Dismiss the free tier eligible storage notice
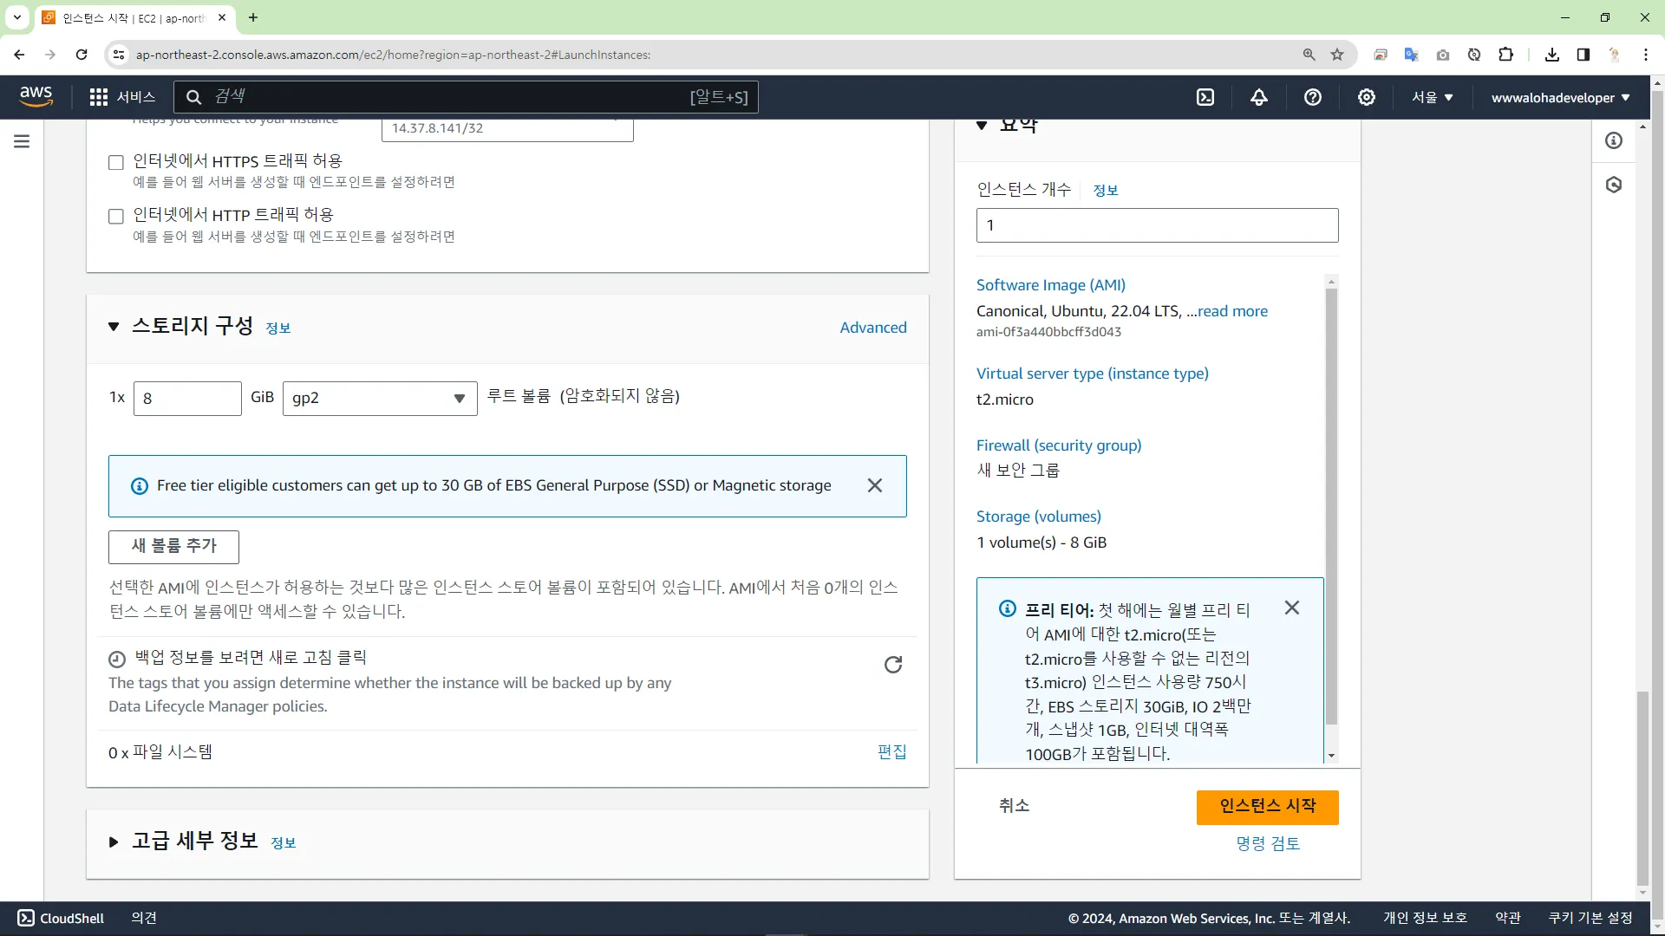Image resolution: width=1665 pixels, height=936 pixels. coord(875,485)
